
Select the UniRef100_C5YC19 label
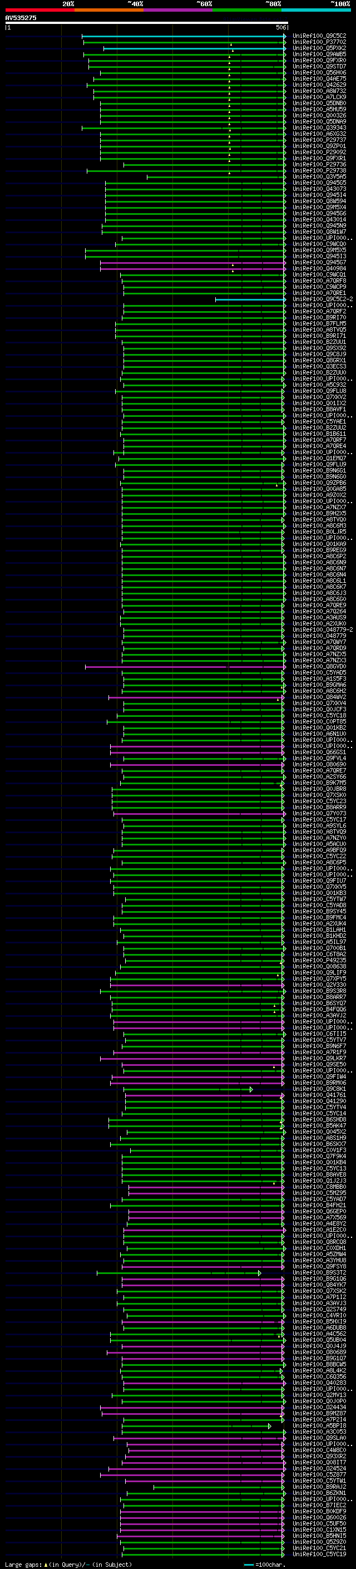point(319,1555)
